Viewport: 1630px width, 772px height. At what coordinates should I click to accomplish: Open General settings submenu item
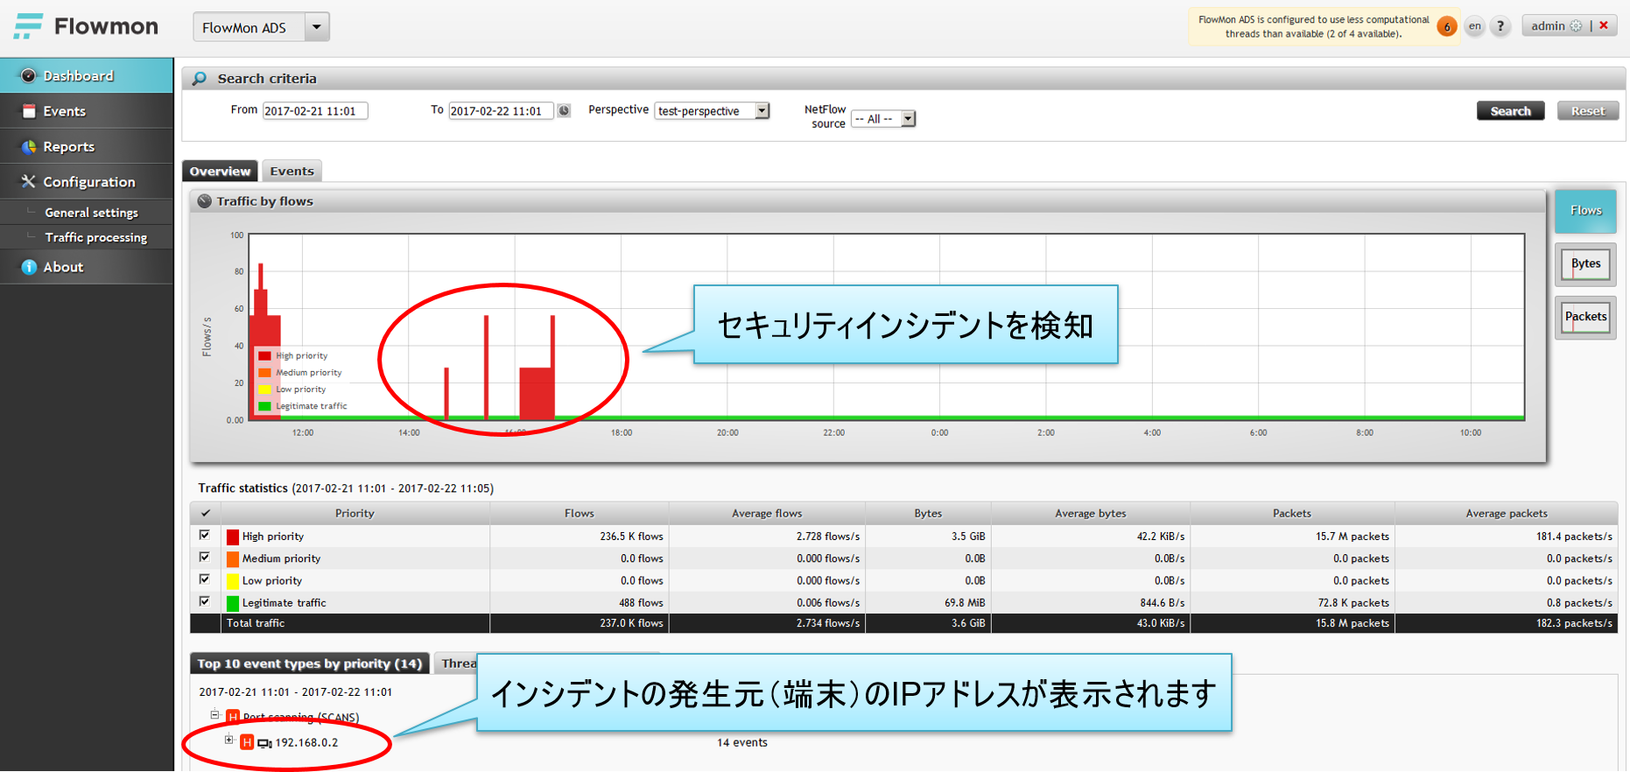91,212
